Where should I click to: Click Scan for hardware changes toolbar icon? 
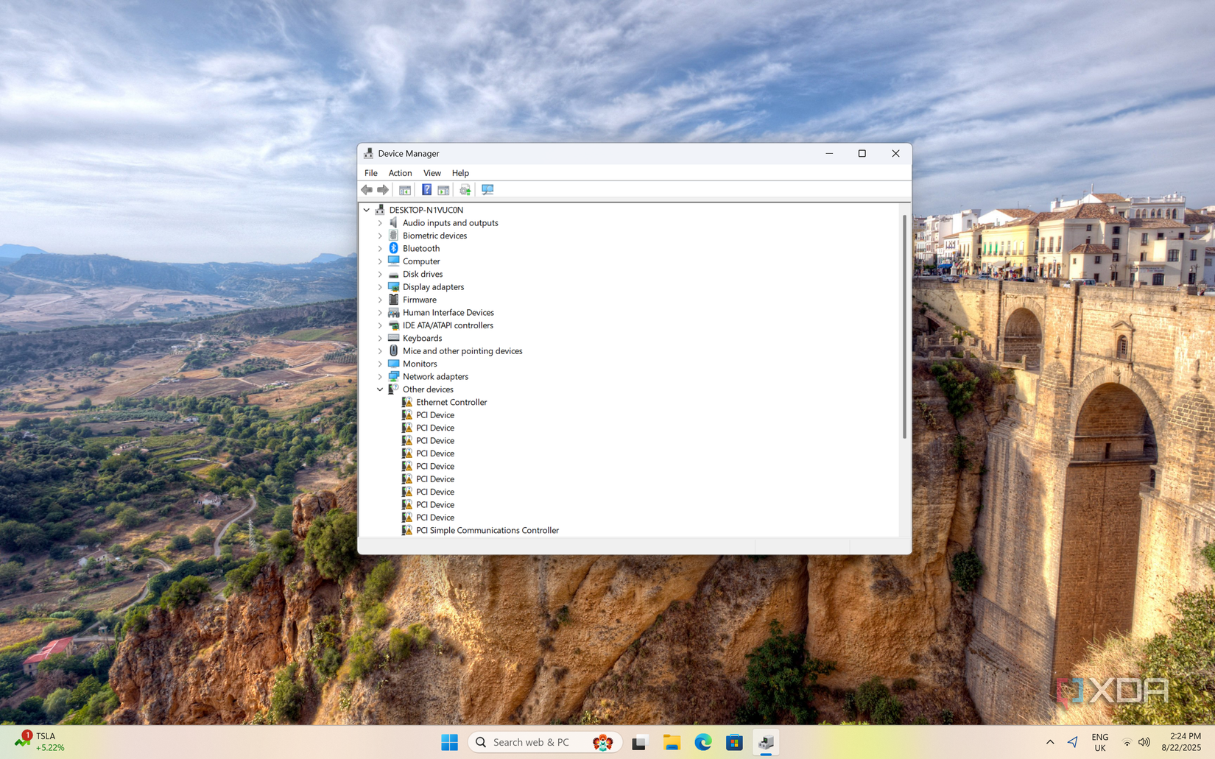pos(487,189)
